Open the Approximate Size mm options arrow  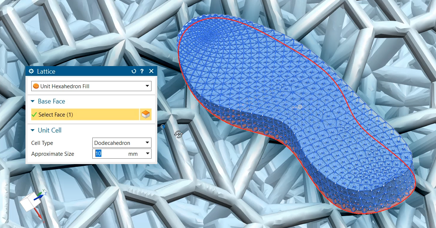[148, 154]
